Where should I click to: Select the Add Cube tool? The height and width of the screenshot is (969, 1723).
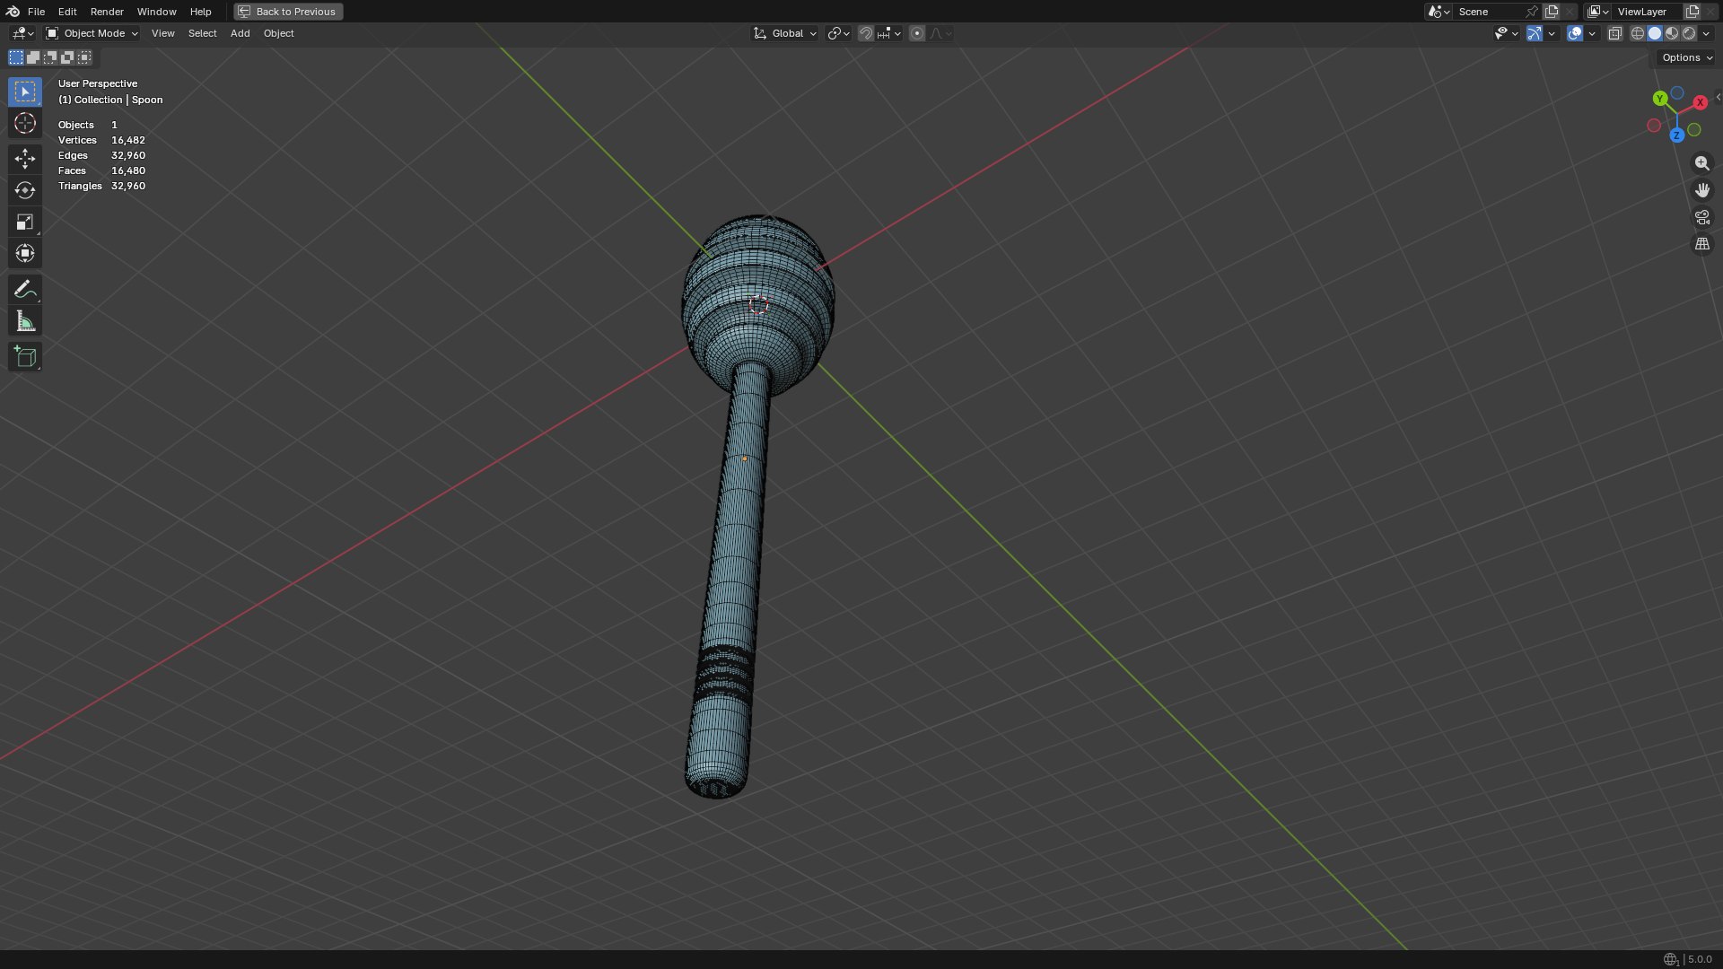[x=25, y=357]
